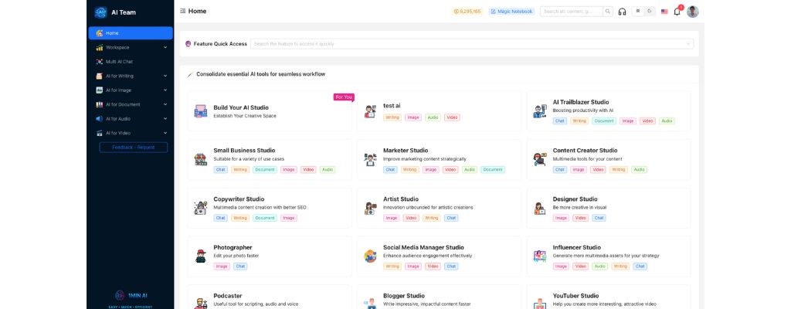View the credits balance 9,295,165
Screen dimensions: 791x309
[x=467, y=12]
